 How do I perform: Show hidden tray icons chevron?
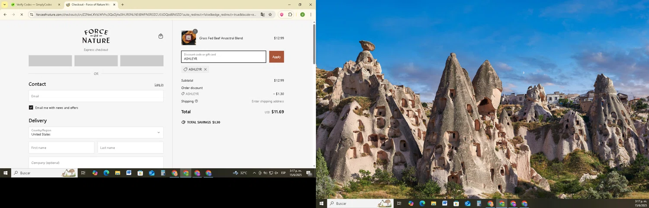(x=254, y=173)
